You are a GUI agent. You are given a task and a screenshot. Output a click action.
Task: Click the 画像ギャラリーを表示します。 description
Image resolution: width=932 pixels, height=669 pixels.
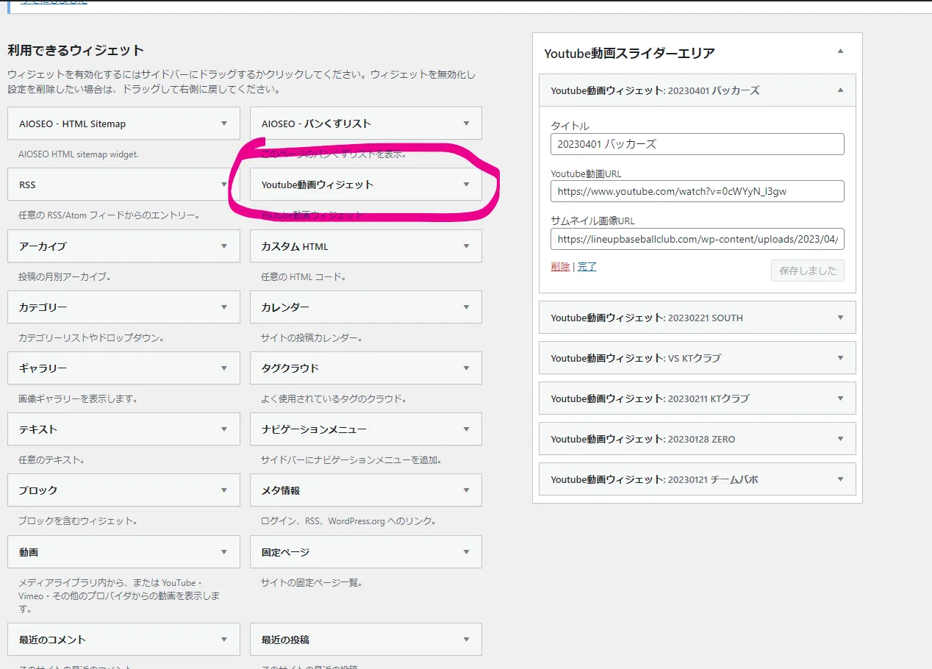click(78, 399)
